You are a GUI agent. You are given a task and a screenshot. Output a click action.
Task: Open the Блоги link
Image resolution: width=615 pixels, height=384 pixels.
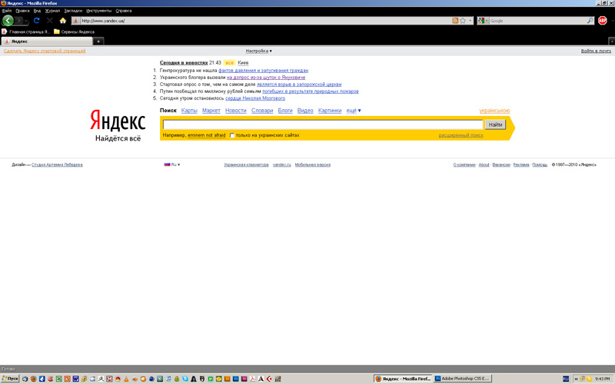click(x=285, y=111)
